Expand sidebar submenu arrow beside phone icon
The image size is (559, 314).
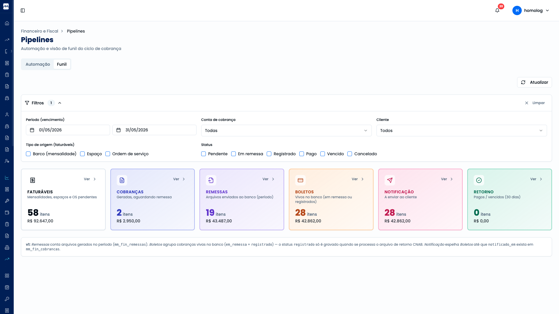tap(12, 51)
